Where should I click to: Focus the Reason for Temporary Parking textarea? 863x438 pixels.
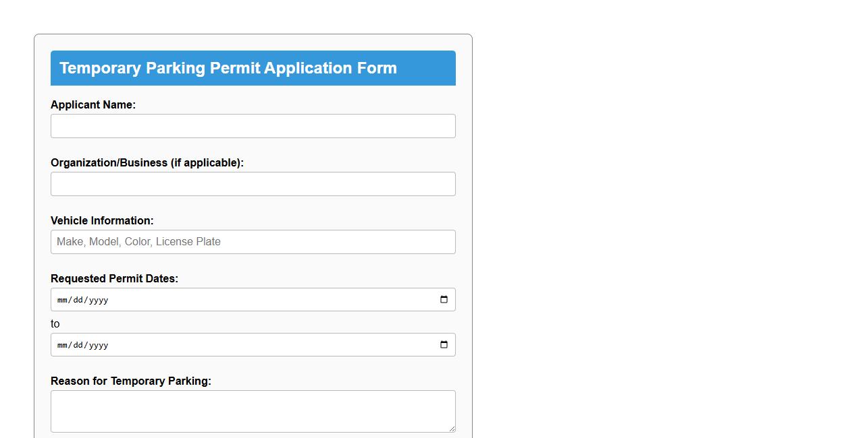click(253, 410)
